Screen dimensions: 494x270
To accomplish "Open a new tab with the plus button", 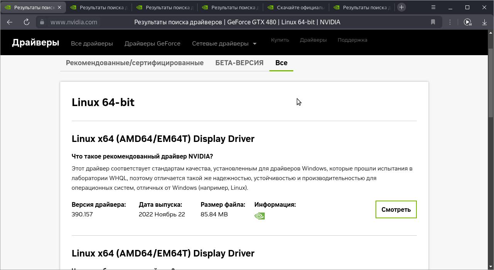I will (401, 7).
